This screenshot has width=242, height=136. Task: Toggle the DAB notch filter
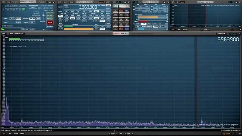click(x=38, y=19)
